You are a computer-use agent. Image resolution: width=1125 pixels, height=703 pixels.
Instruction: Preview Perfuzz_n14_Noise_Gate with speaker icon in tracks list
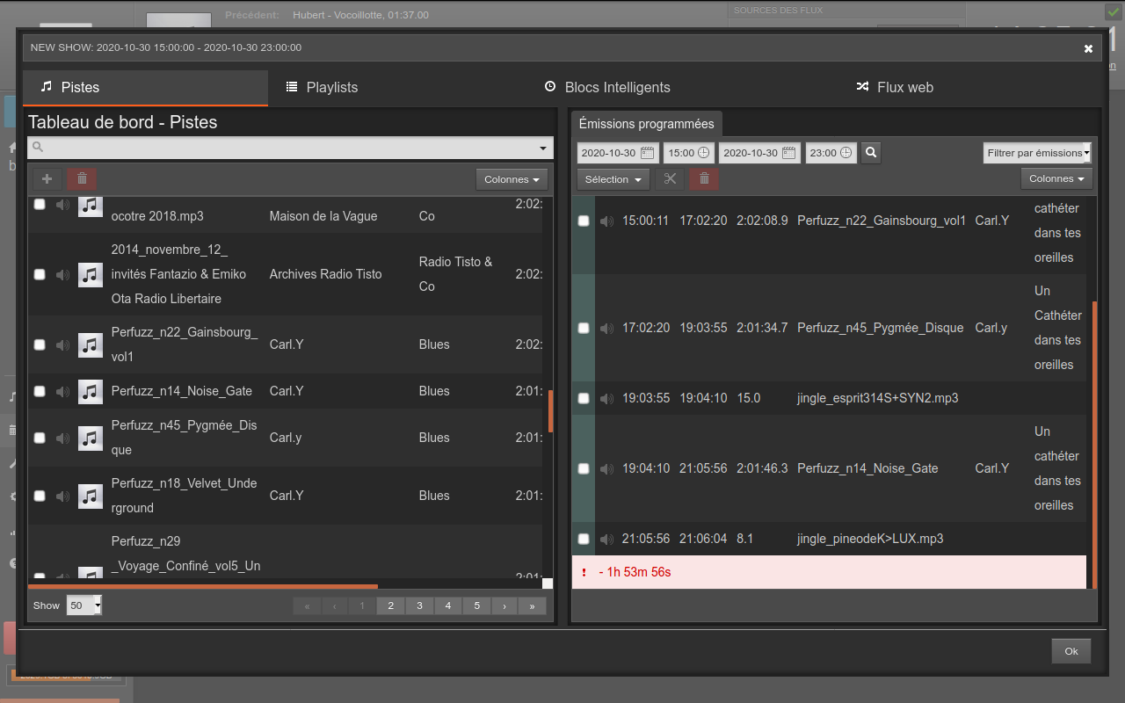coord(62,391)
